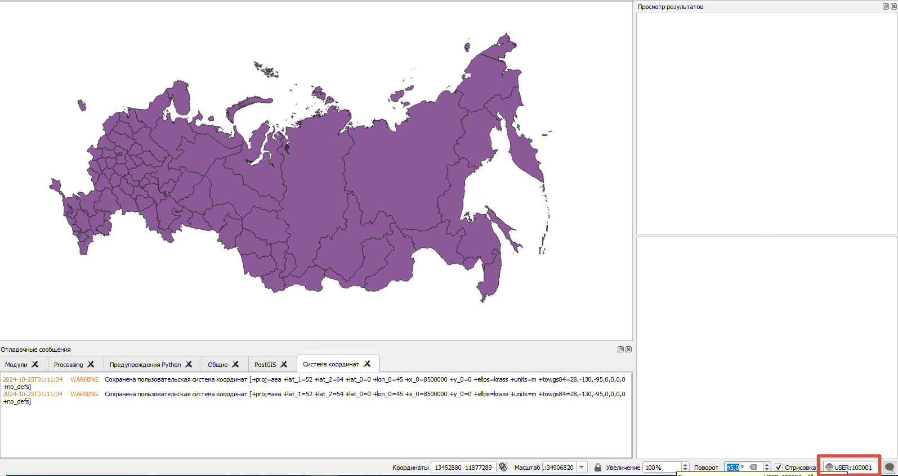Close the Модули tab
This screenshot has width=898, height=476.
pos(35,364)
